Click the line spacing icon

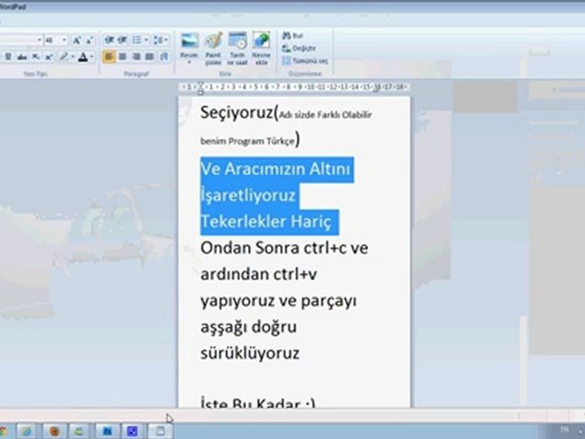tap(158, 40)
